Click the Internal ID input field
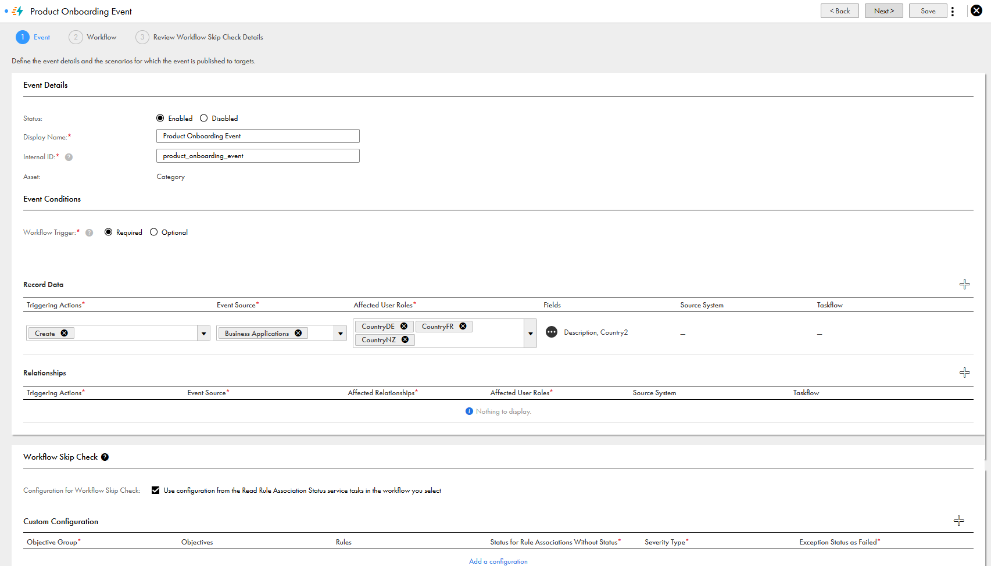This screenshot has width=991, height=566. click(257, 156)
